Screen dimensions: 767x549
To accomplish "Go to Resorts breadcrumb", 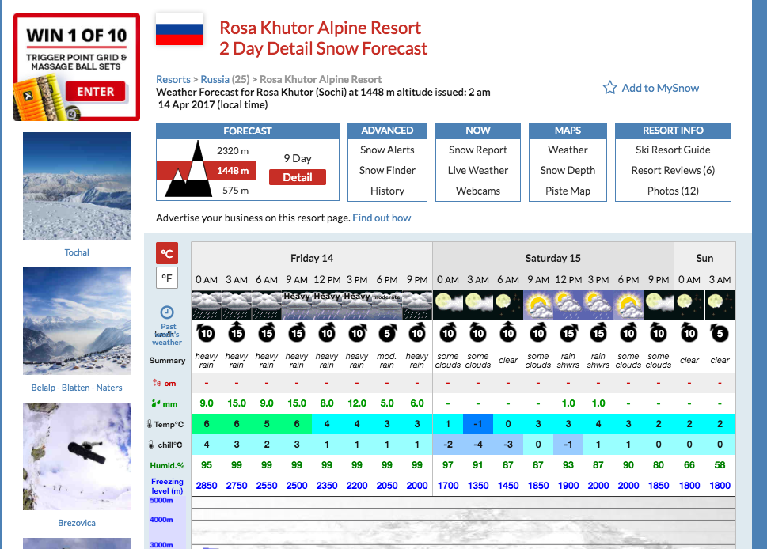I will pyautogui.click(x=173, y=79).
